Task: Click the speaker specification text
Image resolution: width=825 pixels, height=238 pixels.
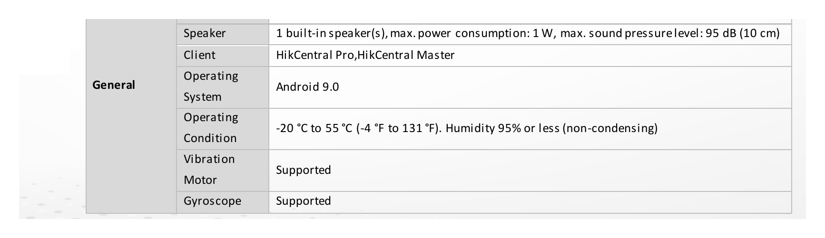Action: pyautogui.click(x=528, y=33)
